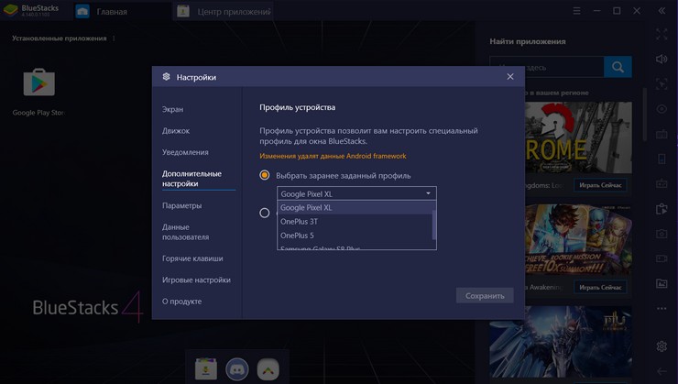678x384 pixels.
Task: Collapse sidebar with double-arrow icon
Action: click(x=662, y=11)
